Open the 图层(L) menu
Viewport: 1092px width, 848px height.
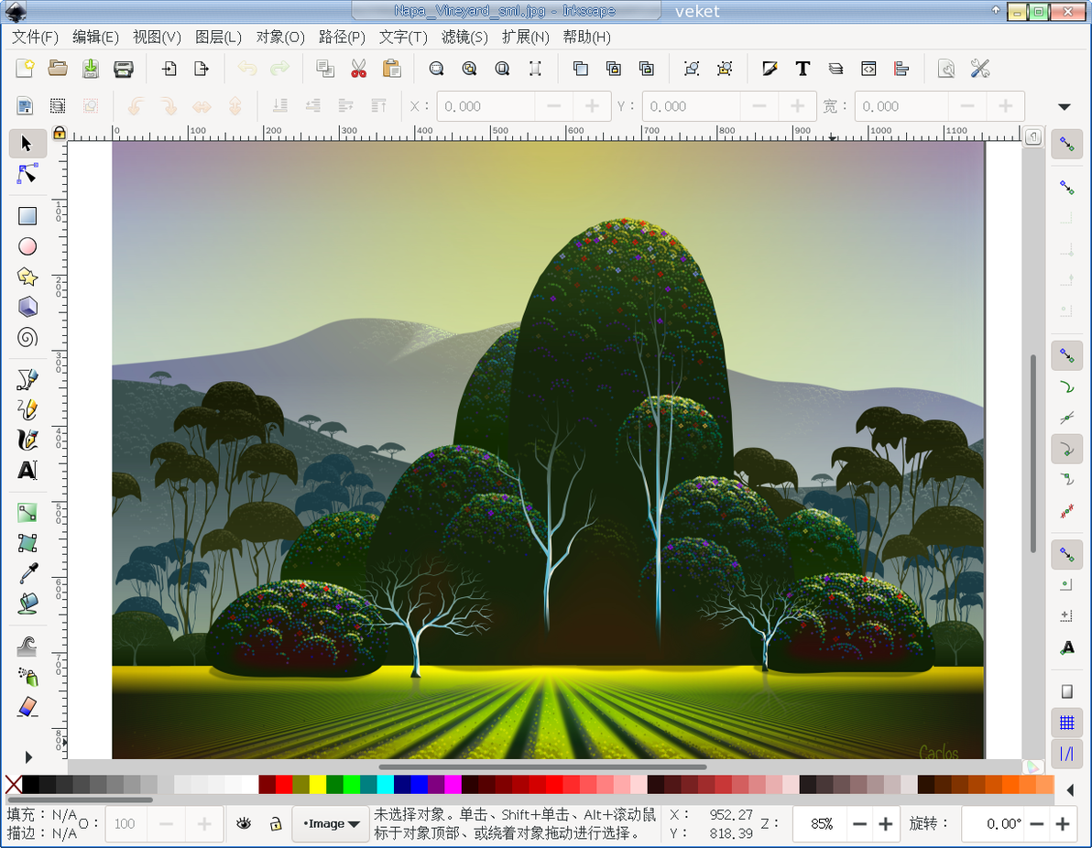[x=219, y=37]
